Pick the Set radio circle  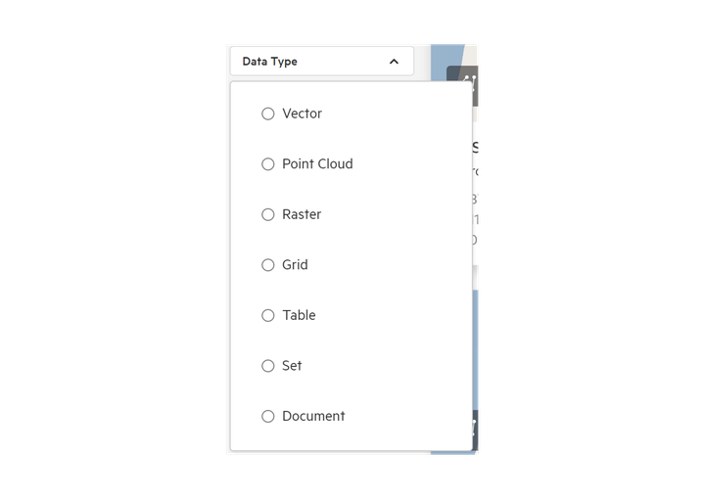[268, 366]
